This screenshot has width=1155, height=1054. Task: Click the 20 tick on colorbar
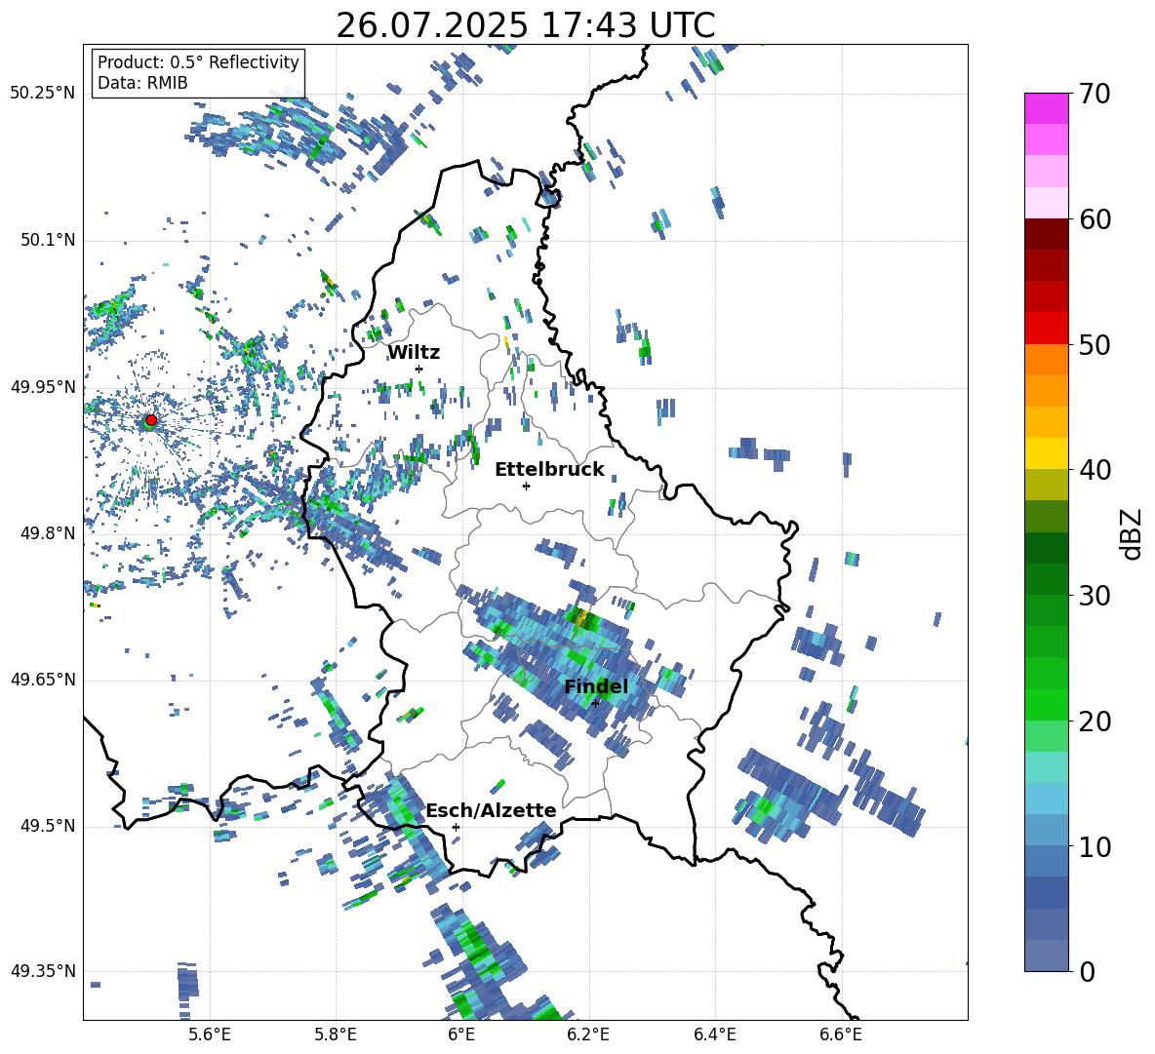point(1095,722)
